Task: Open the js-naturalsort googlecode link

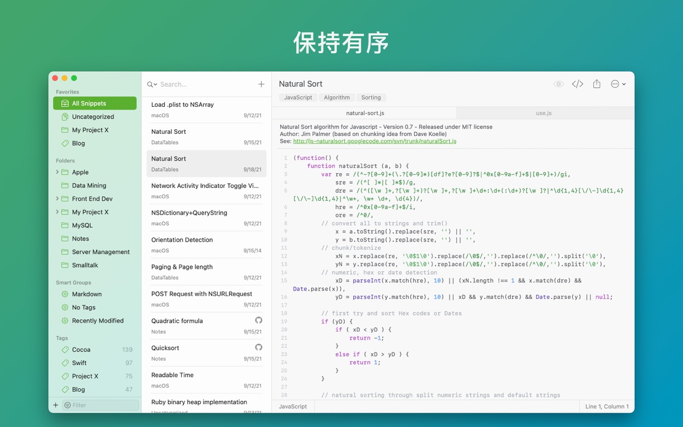Action: [x=374, y=141]
